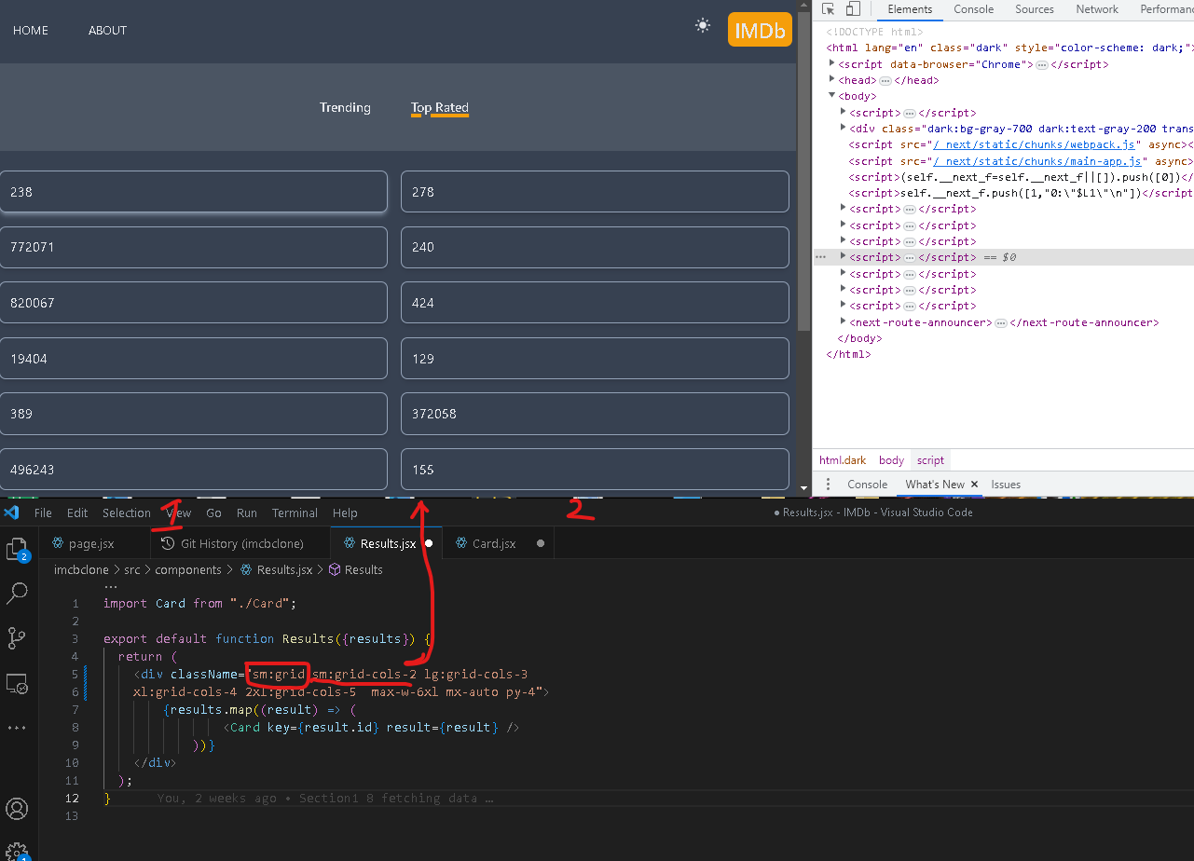Image resolution: width=1194 pixels, height=861 pixels.
Task: Expand ellipsis badge in data-browser script element
Action: coord(1042,65)
